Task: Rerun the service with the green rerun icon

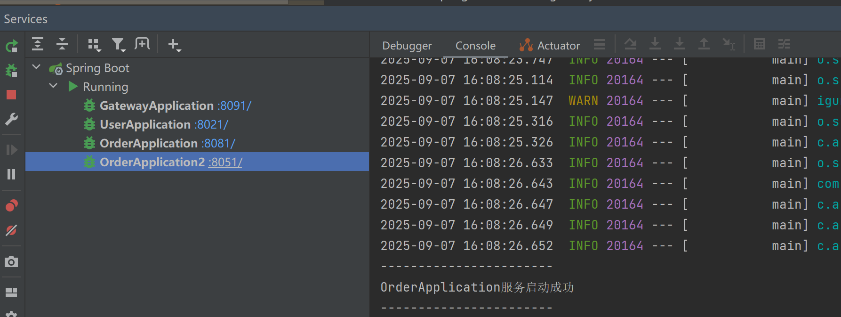Action: pyautogui.click(x=11, y=46)
